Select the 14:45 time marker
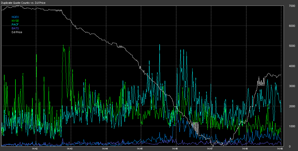The image size is (298, 151). [x=140, y=149]
